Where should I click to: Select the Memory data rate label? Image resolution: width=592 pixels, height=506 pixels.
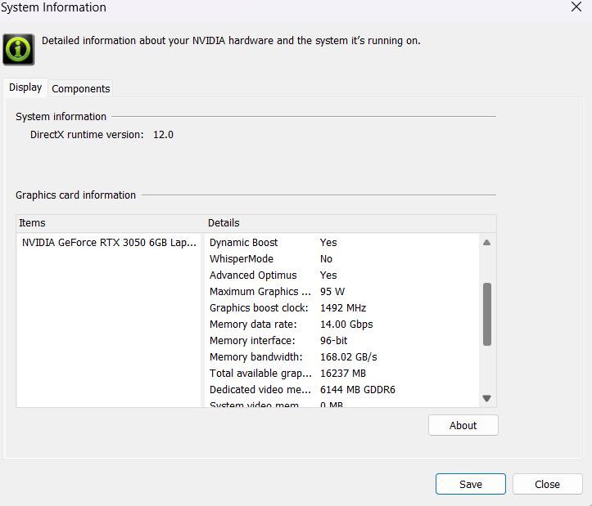pos(253,325)
